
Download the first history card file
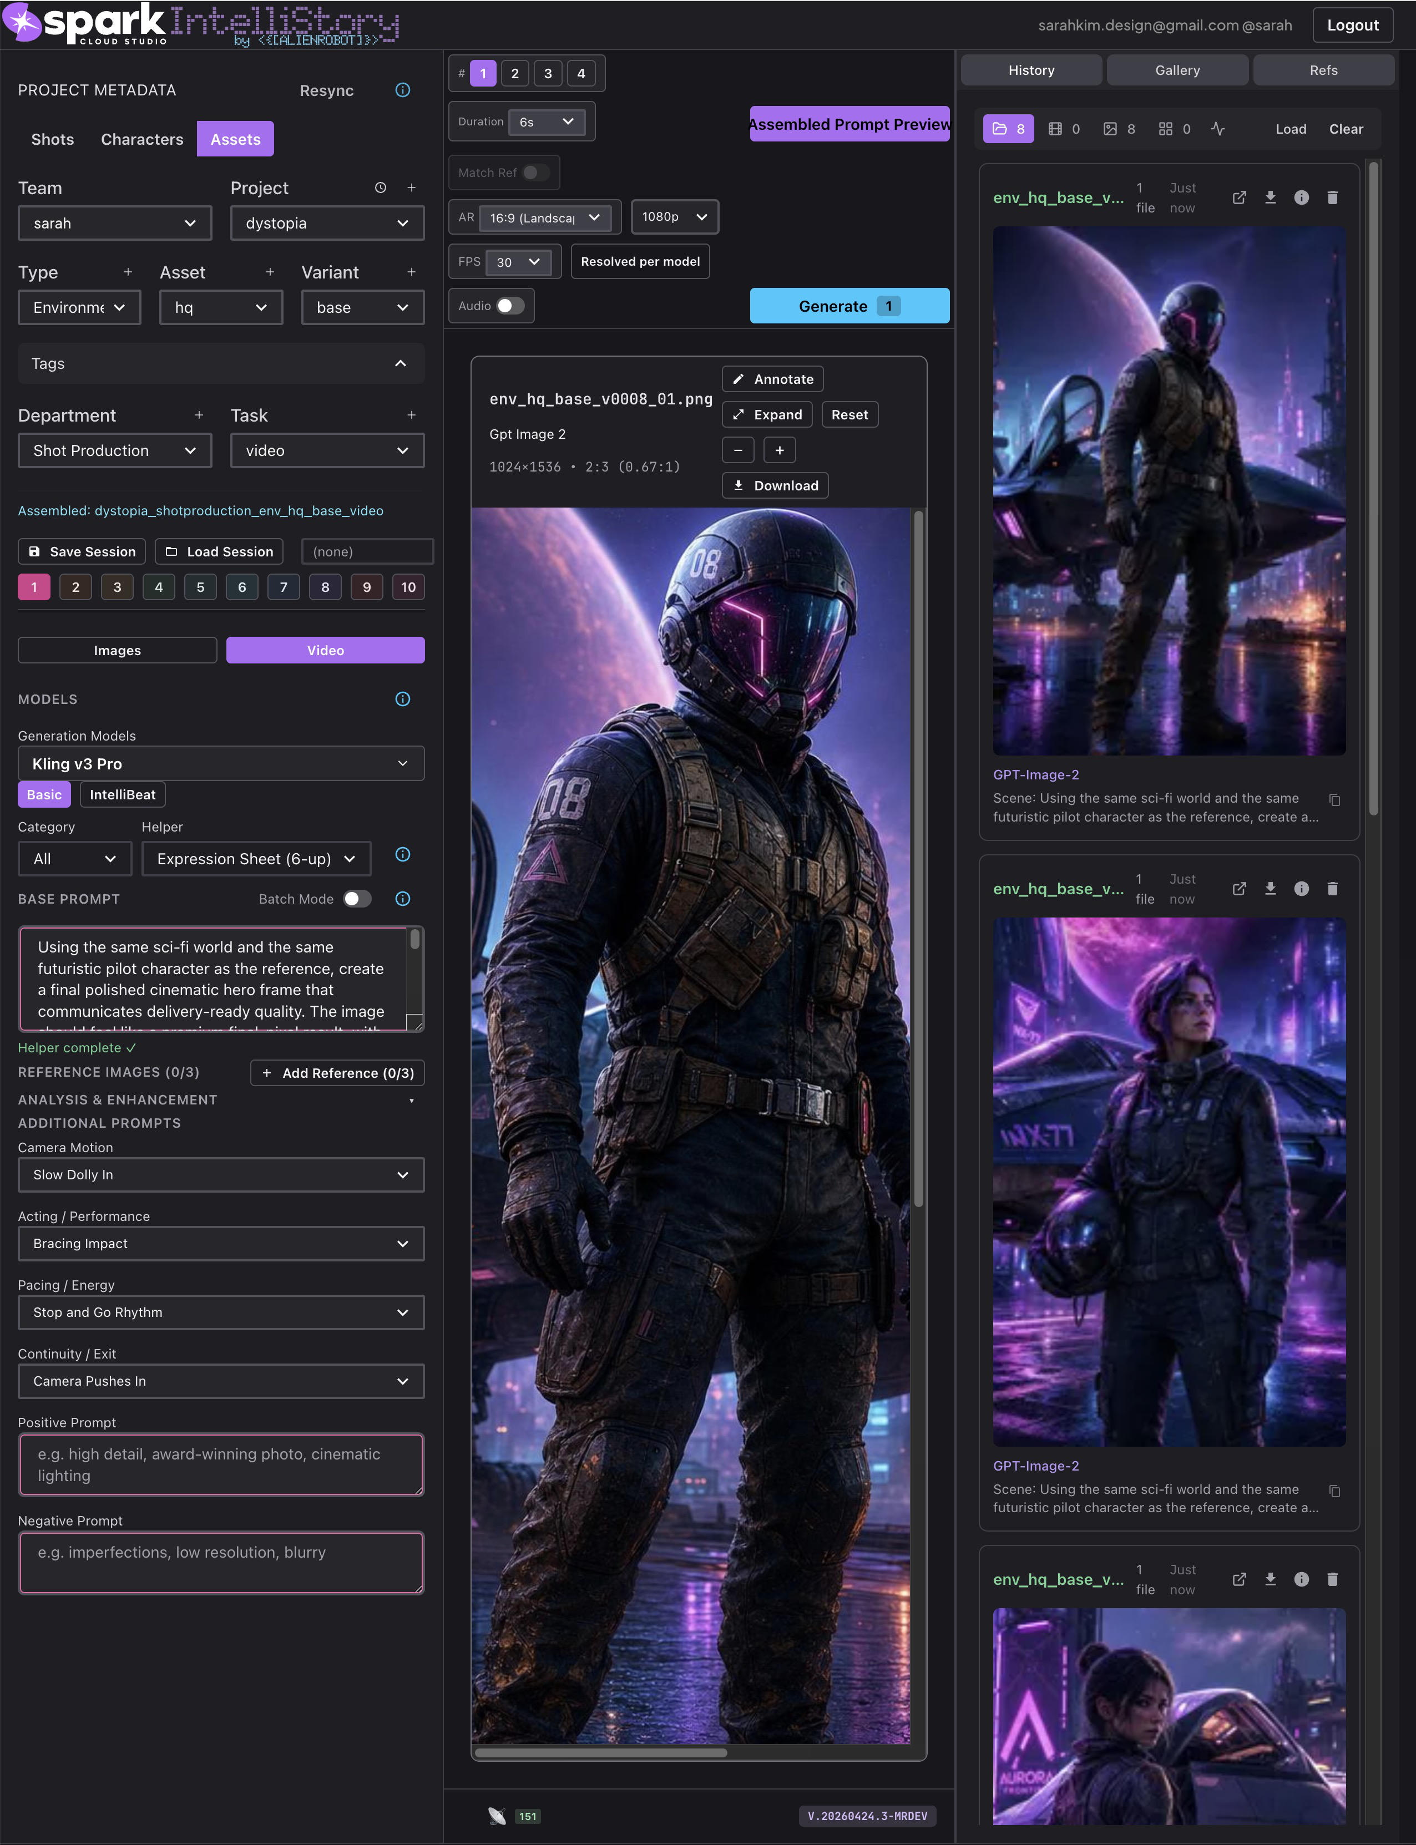pos(1270,198)
